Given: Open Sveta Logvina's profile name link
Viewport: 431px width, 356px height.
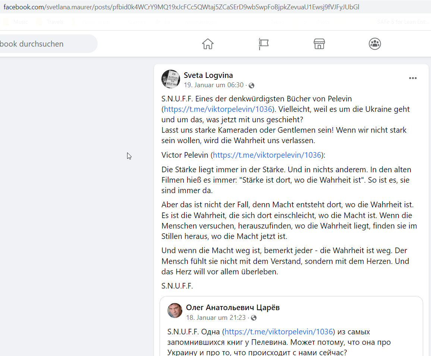Looking at the screenshot, I should click(x=208, y=75).
